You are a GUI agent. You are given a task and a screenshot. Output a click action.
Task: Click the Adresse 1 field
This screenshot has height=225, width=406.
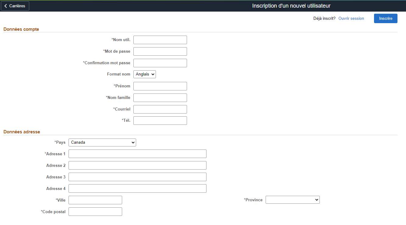(137, 154)
